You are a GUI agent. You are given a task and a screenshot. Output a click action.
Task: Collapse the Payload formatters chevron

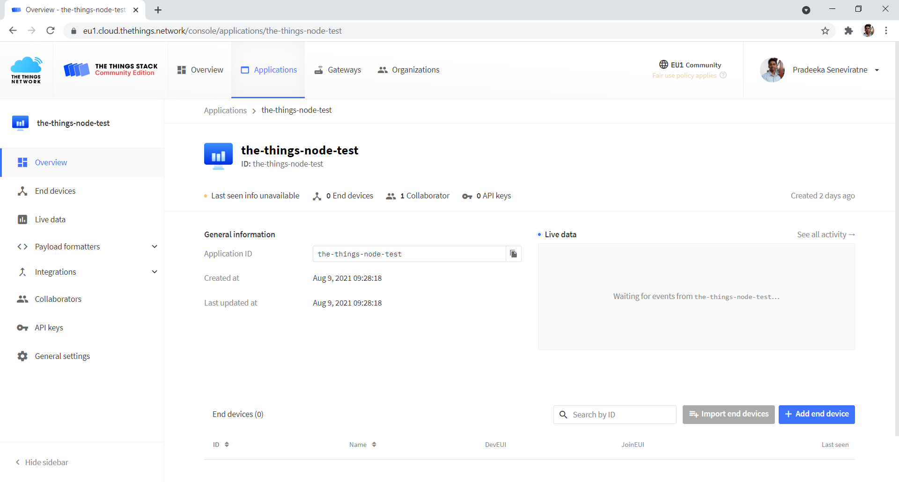coord(155,247)
